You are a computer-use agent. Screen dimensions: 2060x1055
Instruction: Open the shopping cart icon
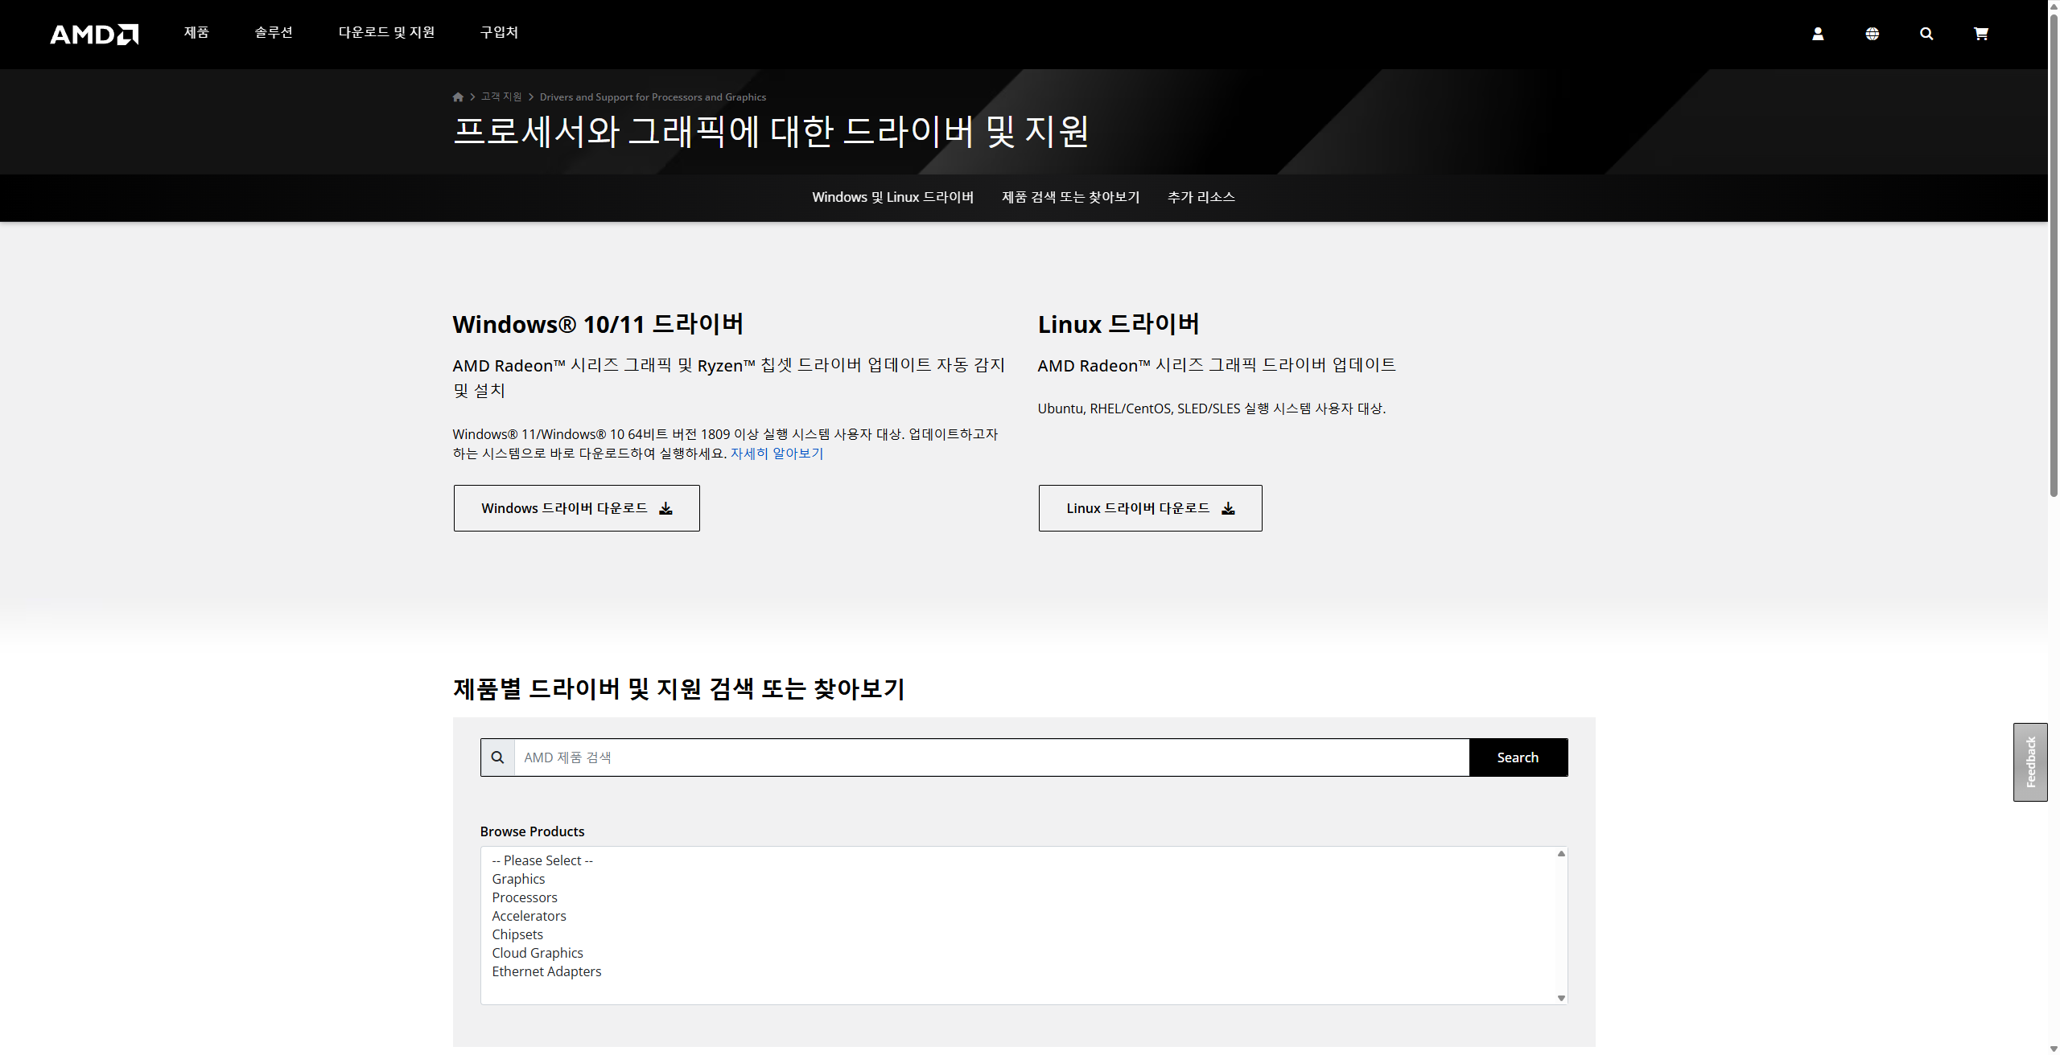[x=1981, y=34]
